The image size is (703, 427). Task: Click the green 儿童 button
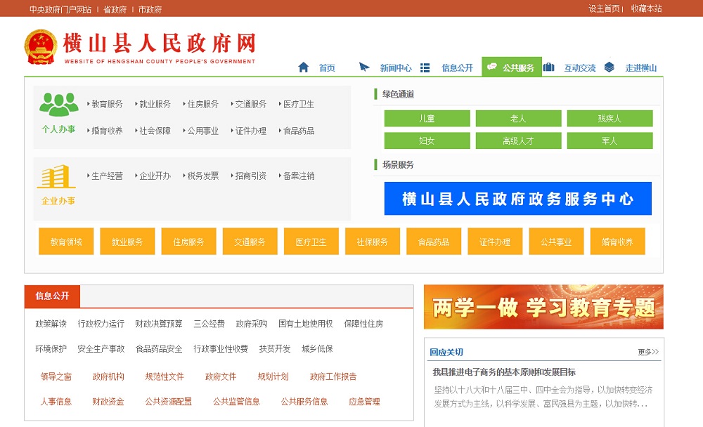pos(427,119)
